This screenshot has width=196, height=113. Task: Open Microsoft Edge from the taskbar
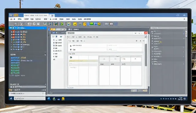(x=49, y=99)
